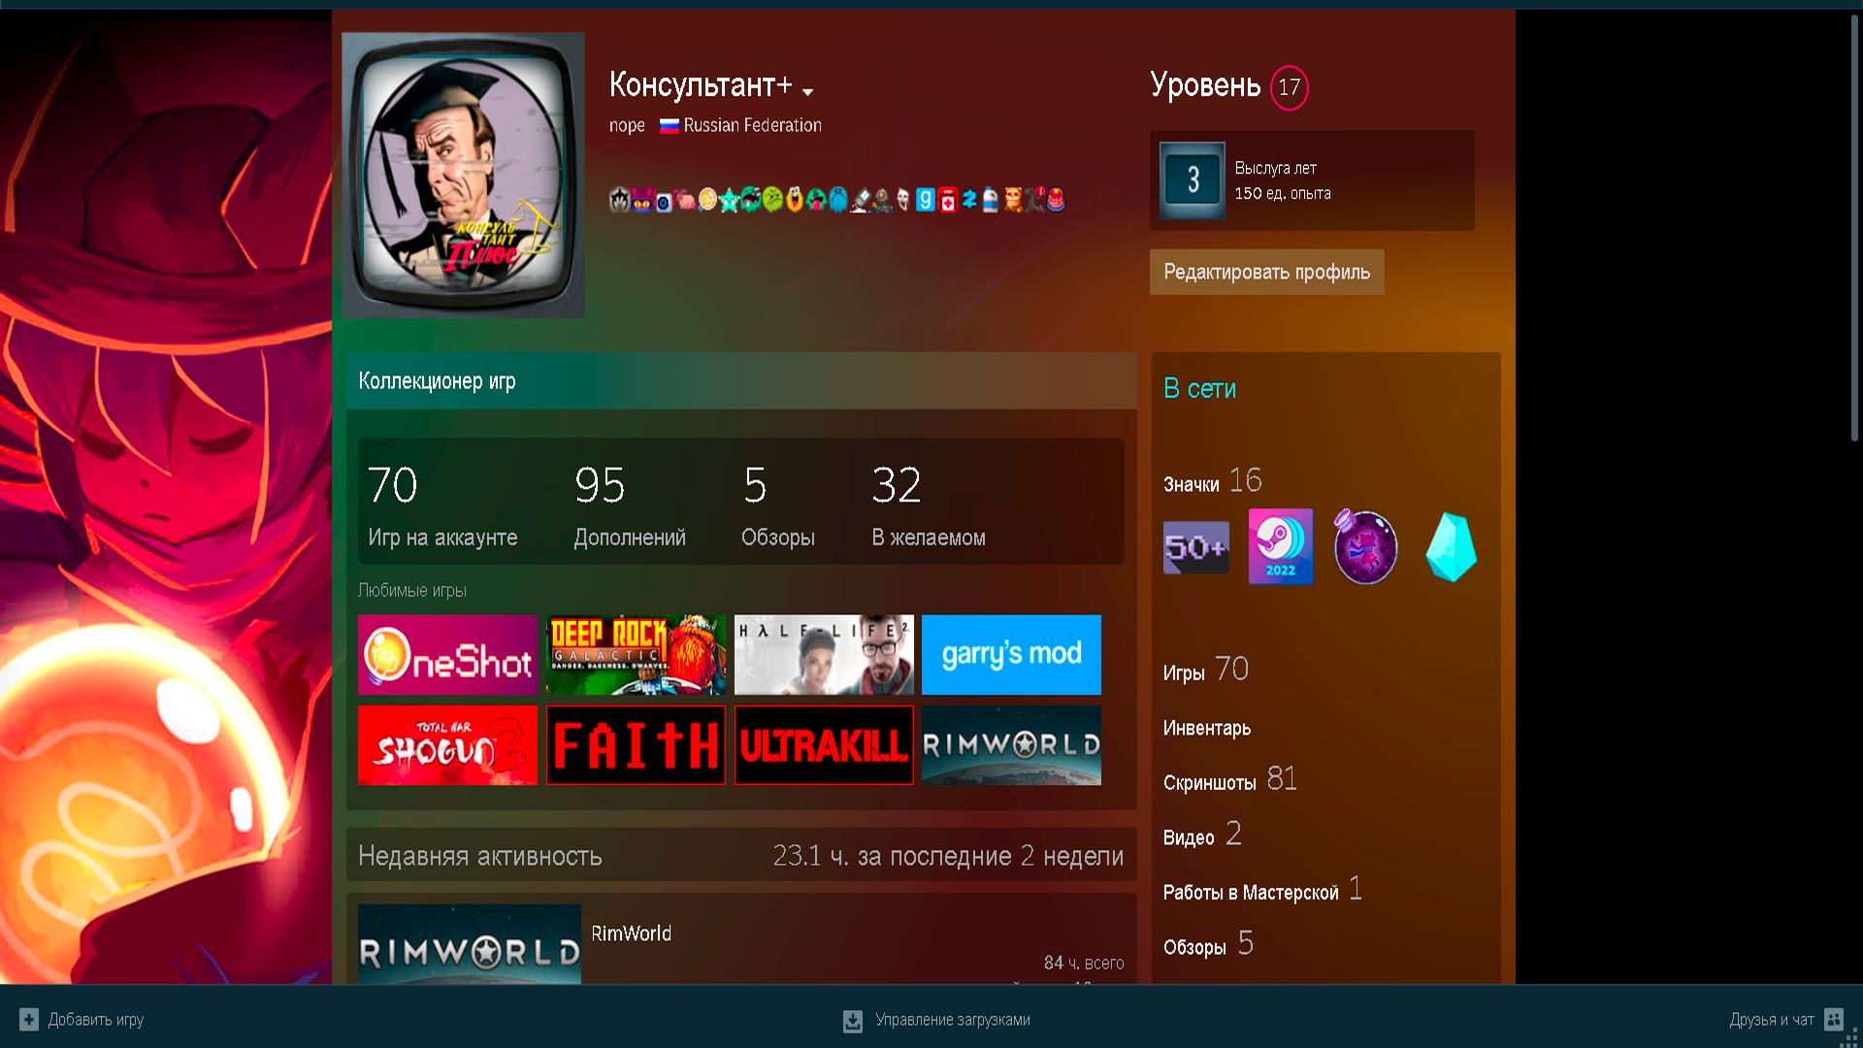Image resolution: width=1863 pixels, height=1048 pixels.
Task: Click the white skull mask emoticon
Action: click(903, 200)
